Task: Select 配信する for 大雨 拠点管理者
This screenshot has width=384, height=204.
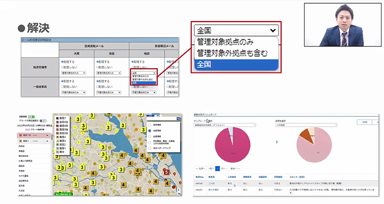Action: (x=62, y=62)
